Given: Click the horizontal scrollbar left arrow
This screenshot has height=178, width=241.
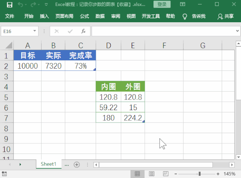Looking at the screenshot, I should coord(96,165).
